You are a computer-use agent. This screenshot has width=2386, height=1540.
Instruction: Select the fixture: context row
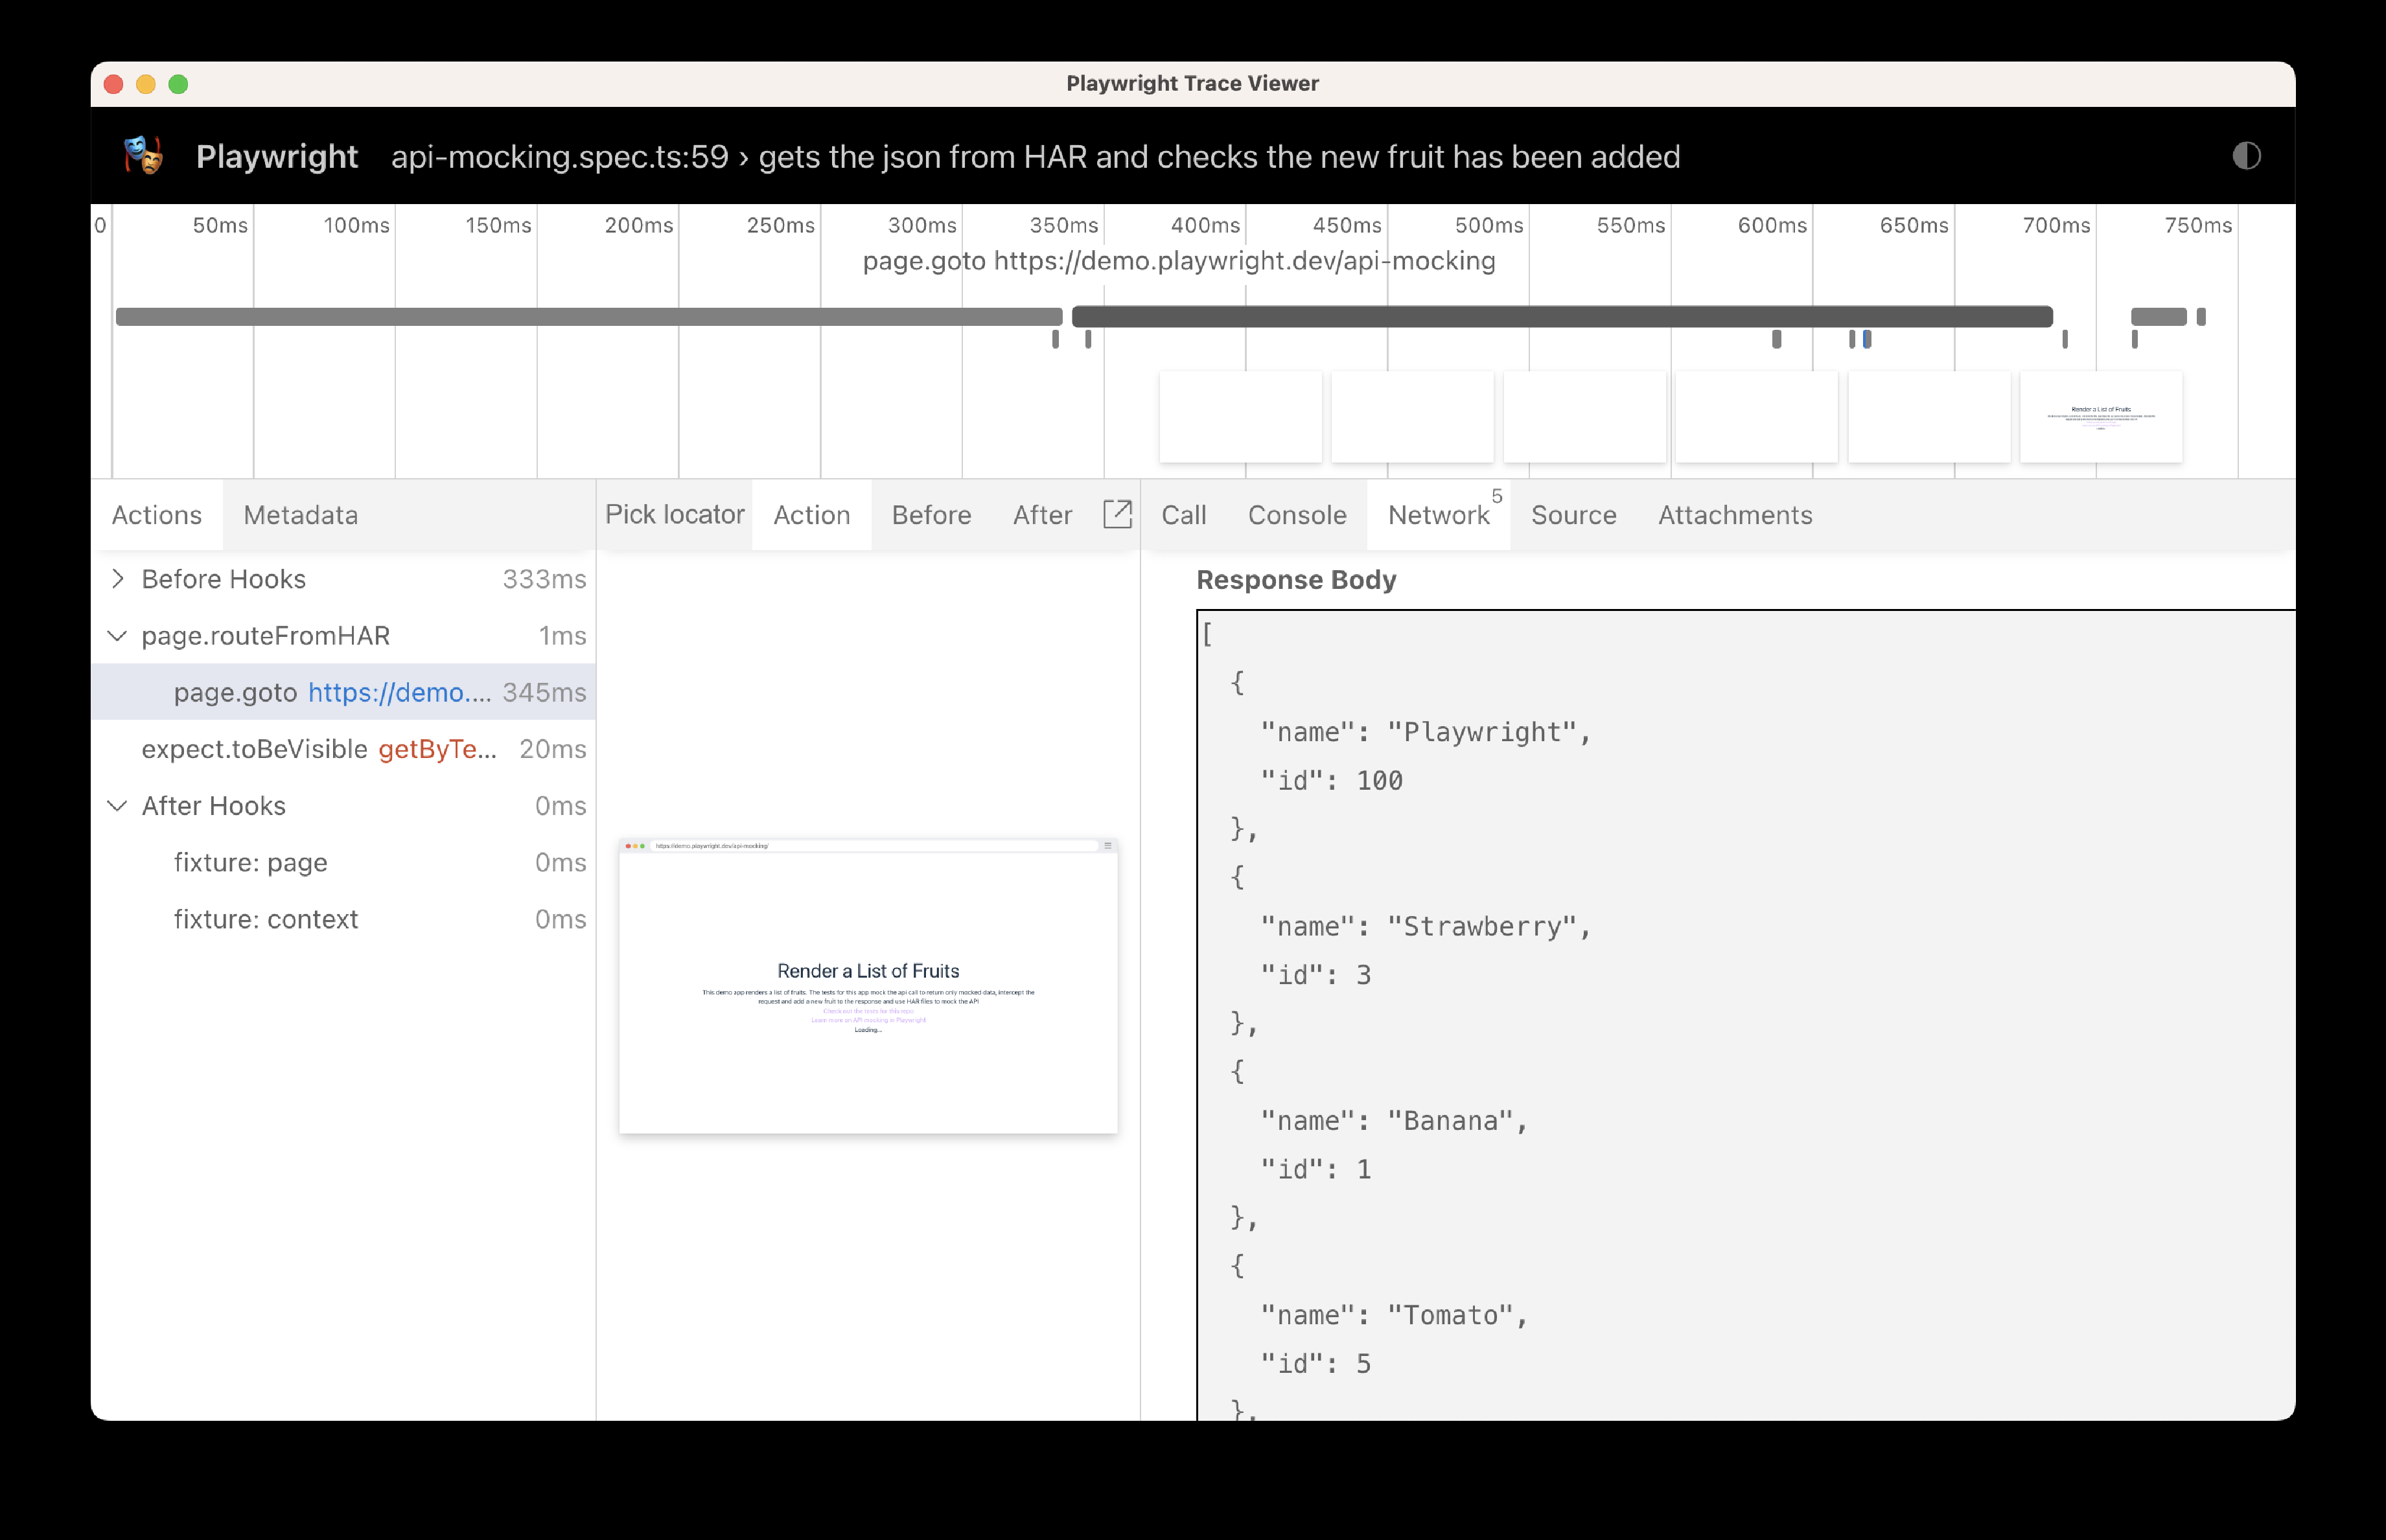point(343,919)
